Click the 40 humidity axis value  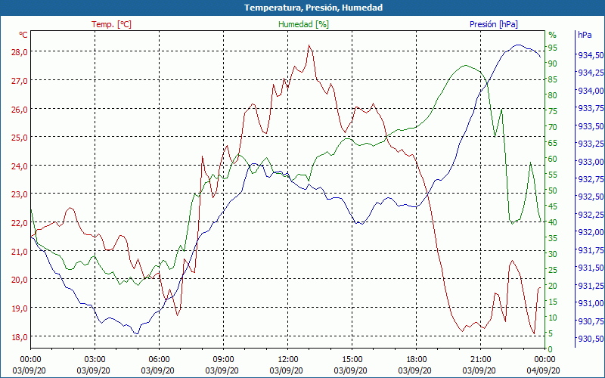click(553, 222)
